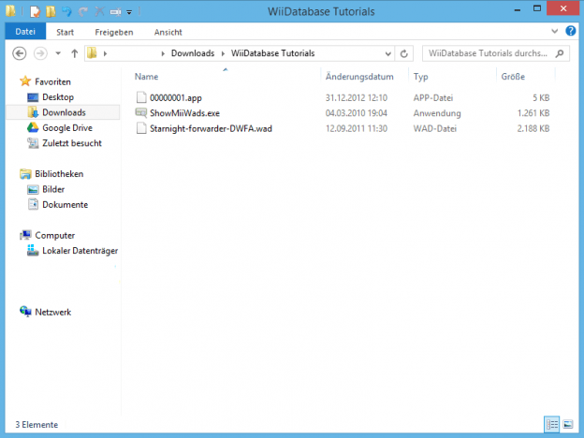The width and height of the screenshot is (584, 438).
Task: Click the Bibliotheken folder icon
Action: coord(25,173)
